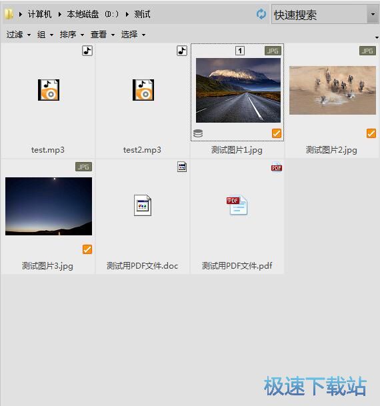Click the number 1 label badge on 测试图片1.jpg
Viewport: 380px width, 406px height.
click(240, 51)
